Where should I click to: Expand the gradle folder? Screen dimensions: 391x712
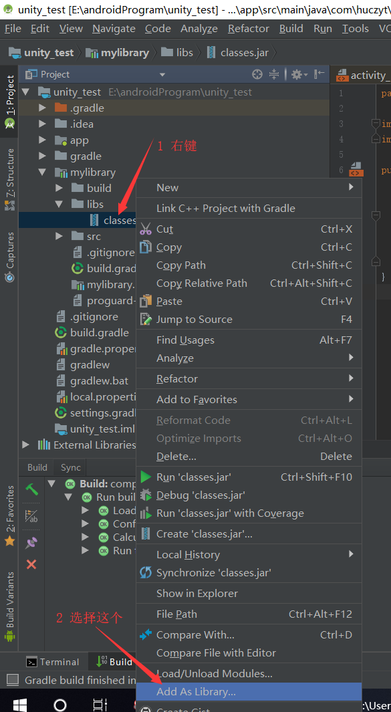(x=42, y=156)
